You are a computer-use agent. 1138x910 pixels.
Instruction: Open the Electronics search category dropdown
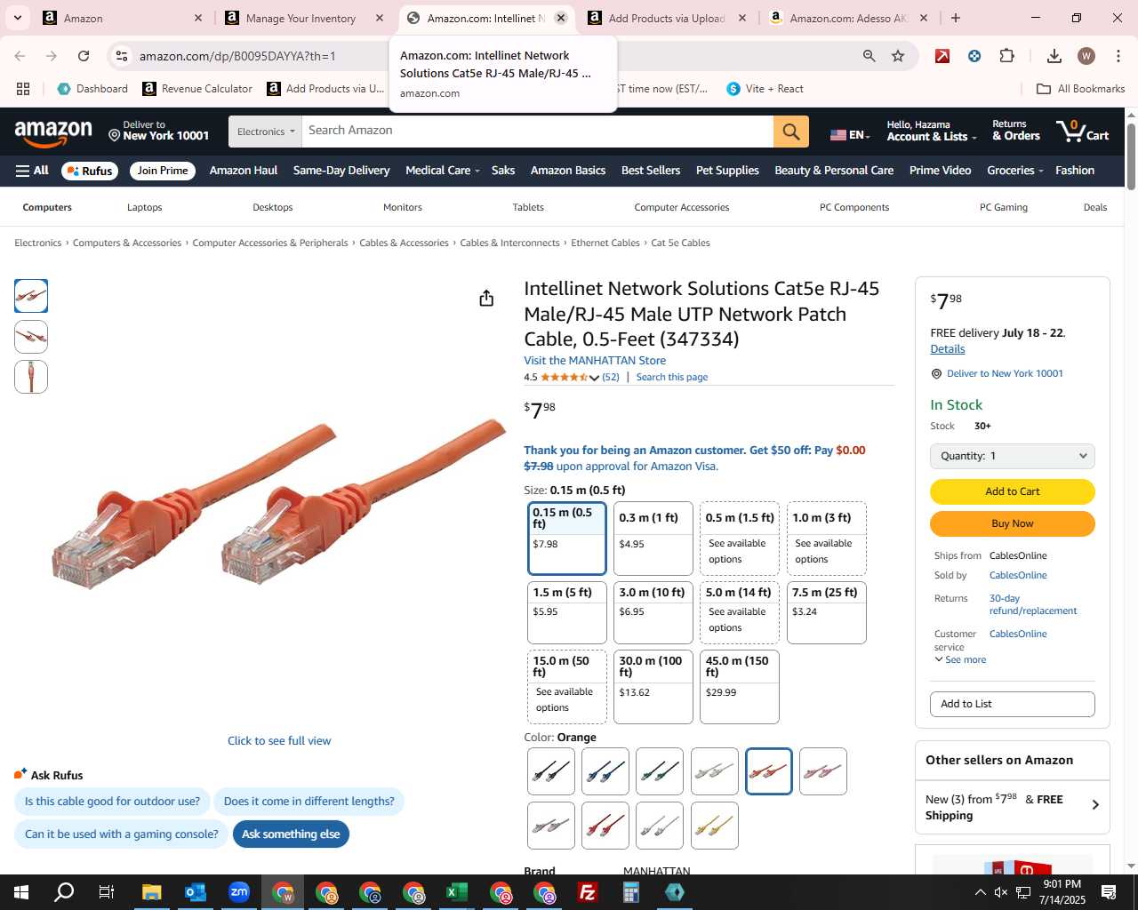coord(265,132)
